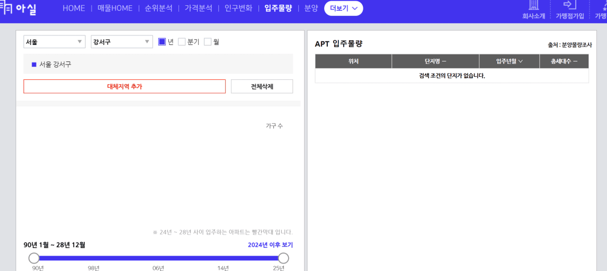Click 90년 1월 ~ 28년 12월 range text
This screenshot has height=271, width=607.
(54, 245)
